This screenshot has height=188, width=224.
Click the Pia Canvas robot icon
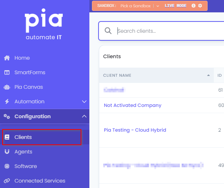7,87
